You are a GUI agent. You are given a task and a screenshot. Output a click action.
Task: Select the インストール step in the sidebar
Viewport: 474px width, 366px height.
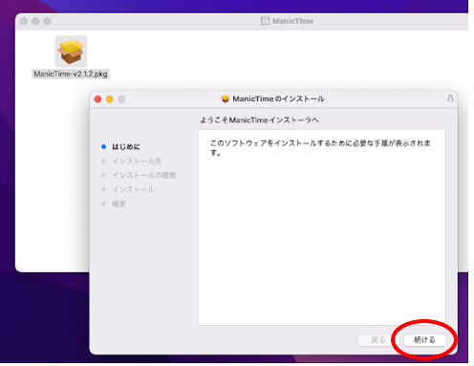click(133, 189)
